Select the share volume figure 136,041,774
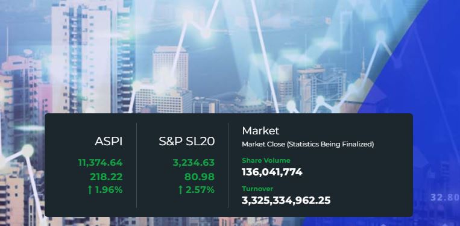This screenshot has height=226, width=460. (272, 172)
